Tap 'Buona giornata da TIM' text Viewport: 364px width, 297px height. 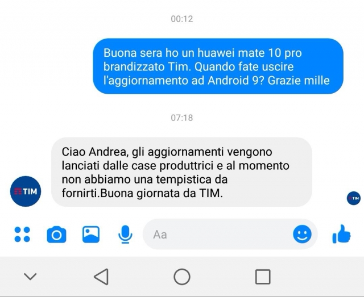click(x=162, y=194)
